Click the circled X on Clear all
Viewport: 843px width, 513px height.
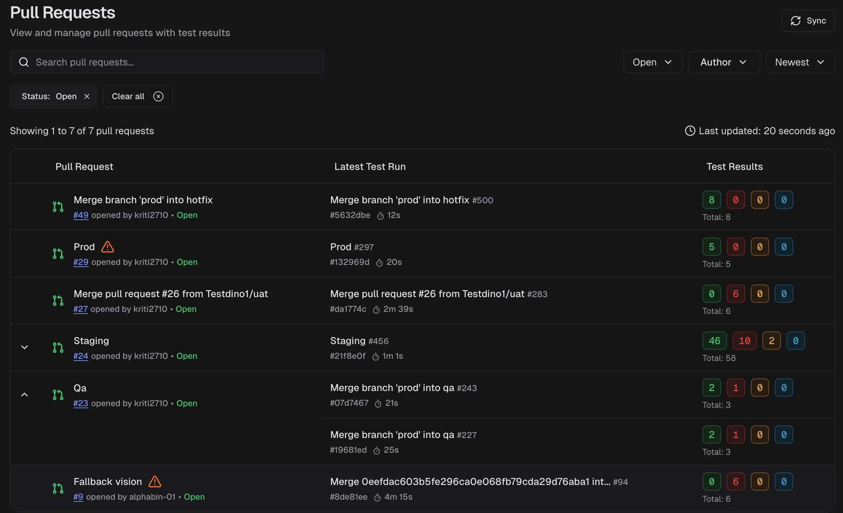coord(158,96)
